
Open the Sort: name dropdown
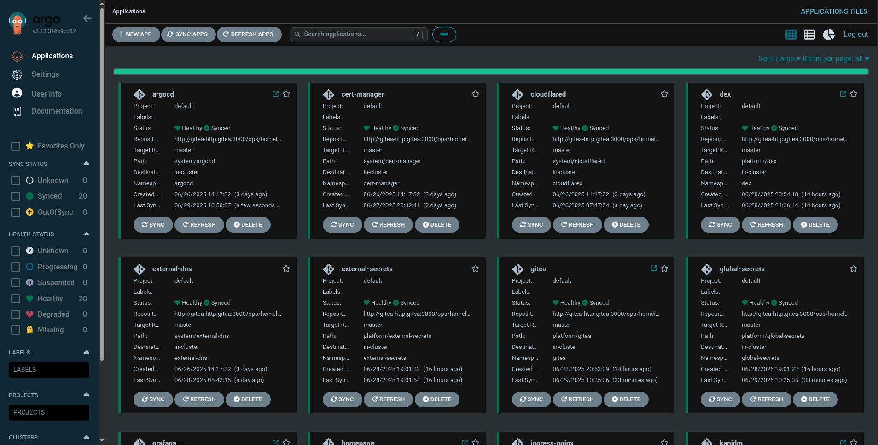[779, 59]
